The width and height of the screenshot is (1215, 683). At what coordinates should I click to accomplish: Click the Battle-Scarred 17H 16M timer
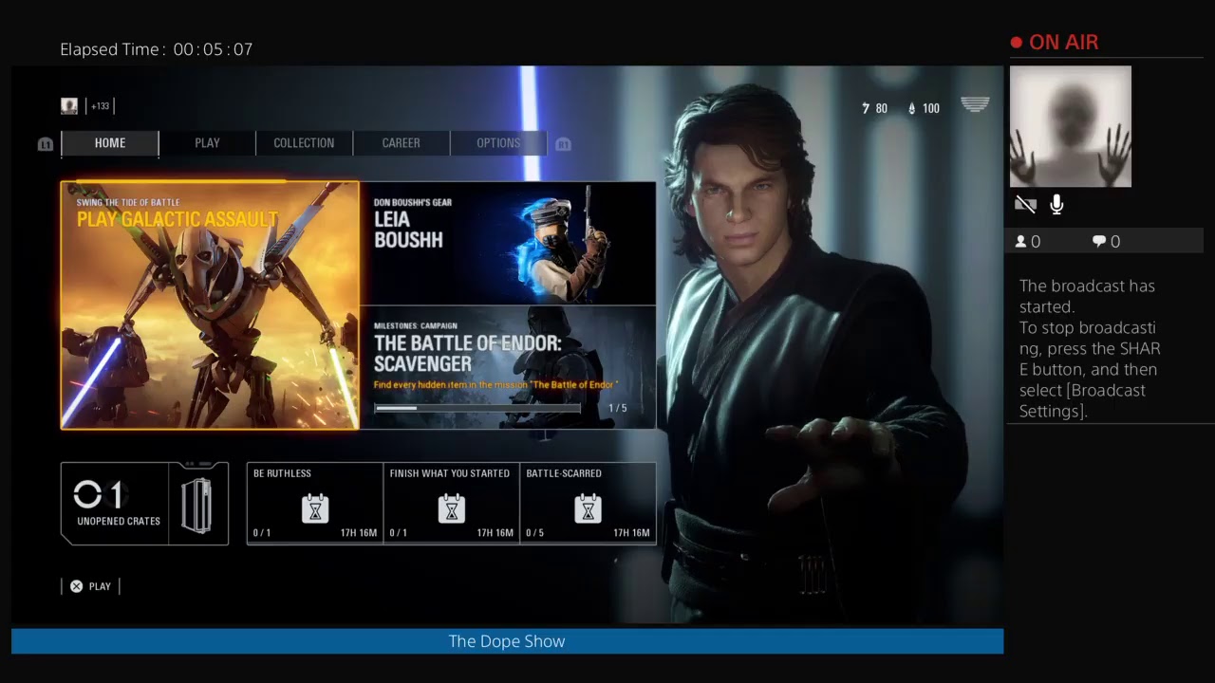tap(631, 533)
